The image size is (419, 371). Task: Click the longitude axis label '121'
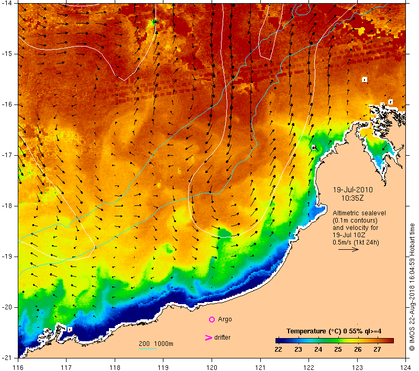tap(260, 367)
